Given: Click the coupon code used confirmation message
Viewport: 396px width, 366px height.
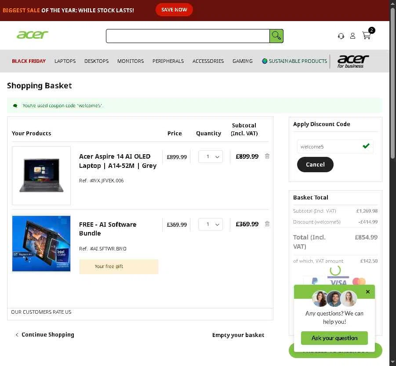Looking at the screenshot, I should [x=63, y=105].
